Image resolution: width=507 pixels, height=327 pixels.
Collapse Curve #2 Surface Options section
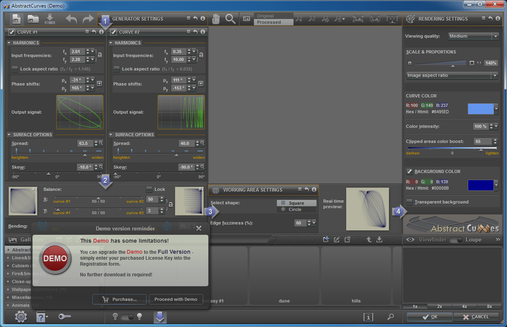coord(111,135)
